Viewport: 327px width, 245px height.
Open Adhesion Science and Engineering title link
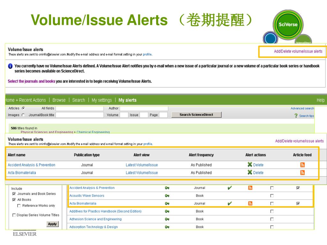point(95,219)
